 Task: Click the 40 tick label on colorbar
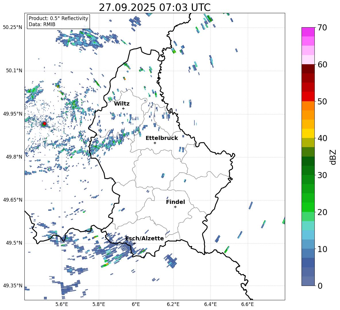click(322, 138)
